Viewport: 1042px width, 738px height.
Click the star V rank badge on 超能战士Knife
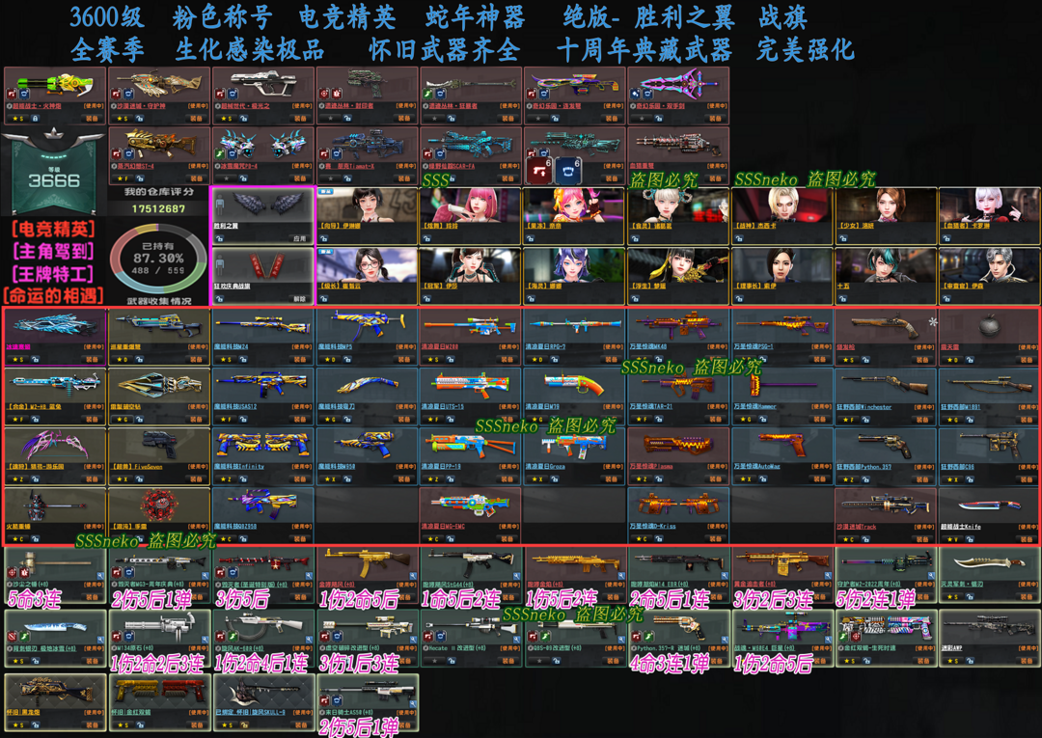[951, 538]
